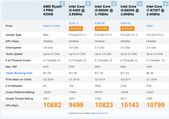Click the $209.99 price link
Viewport: 169px width, 119px height.
(126, 23)
